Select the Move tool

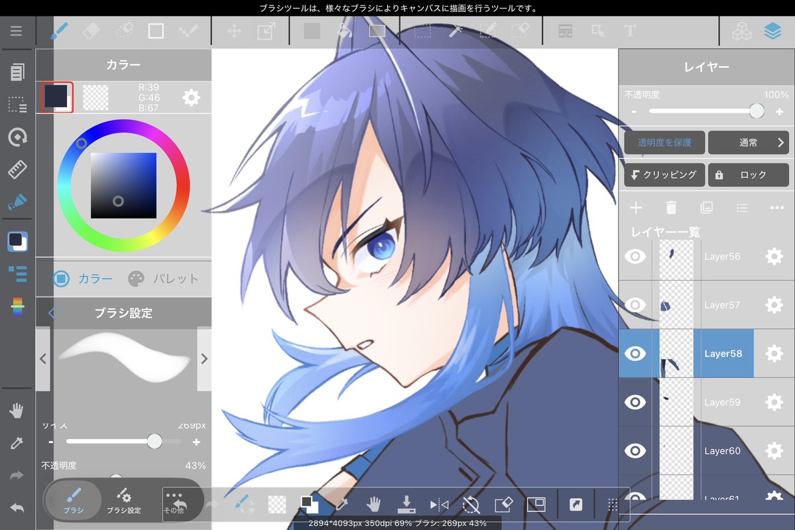234,31
